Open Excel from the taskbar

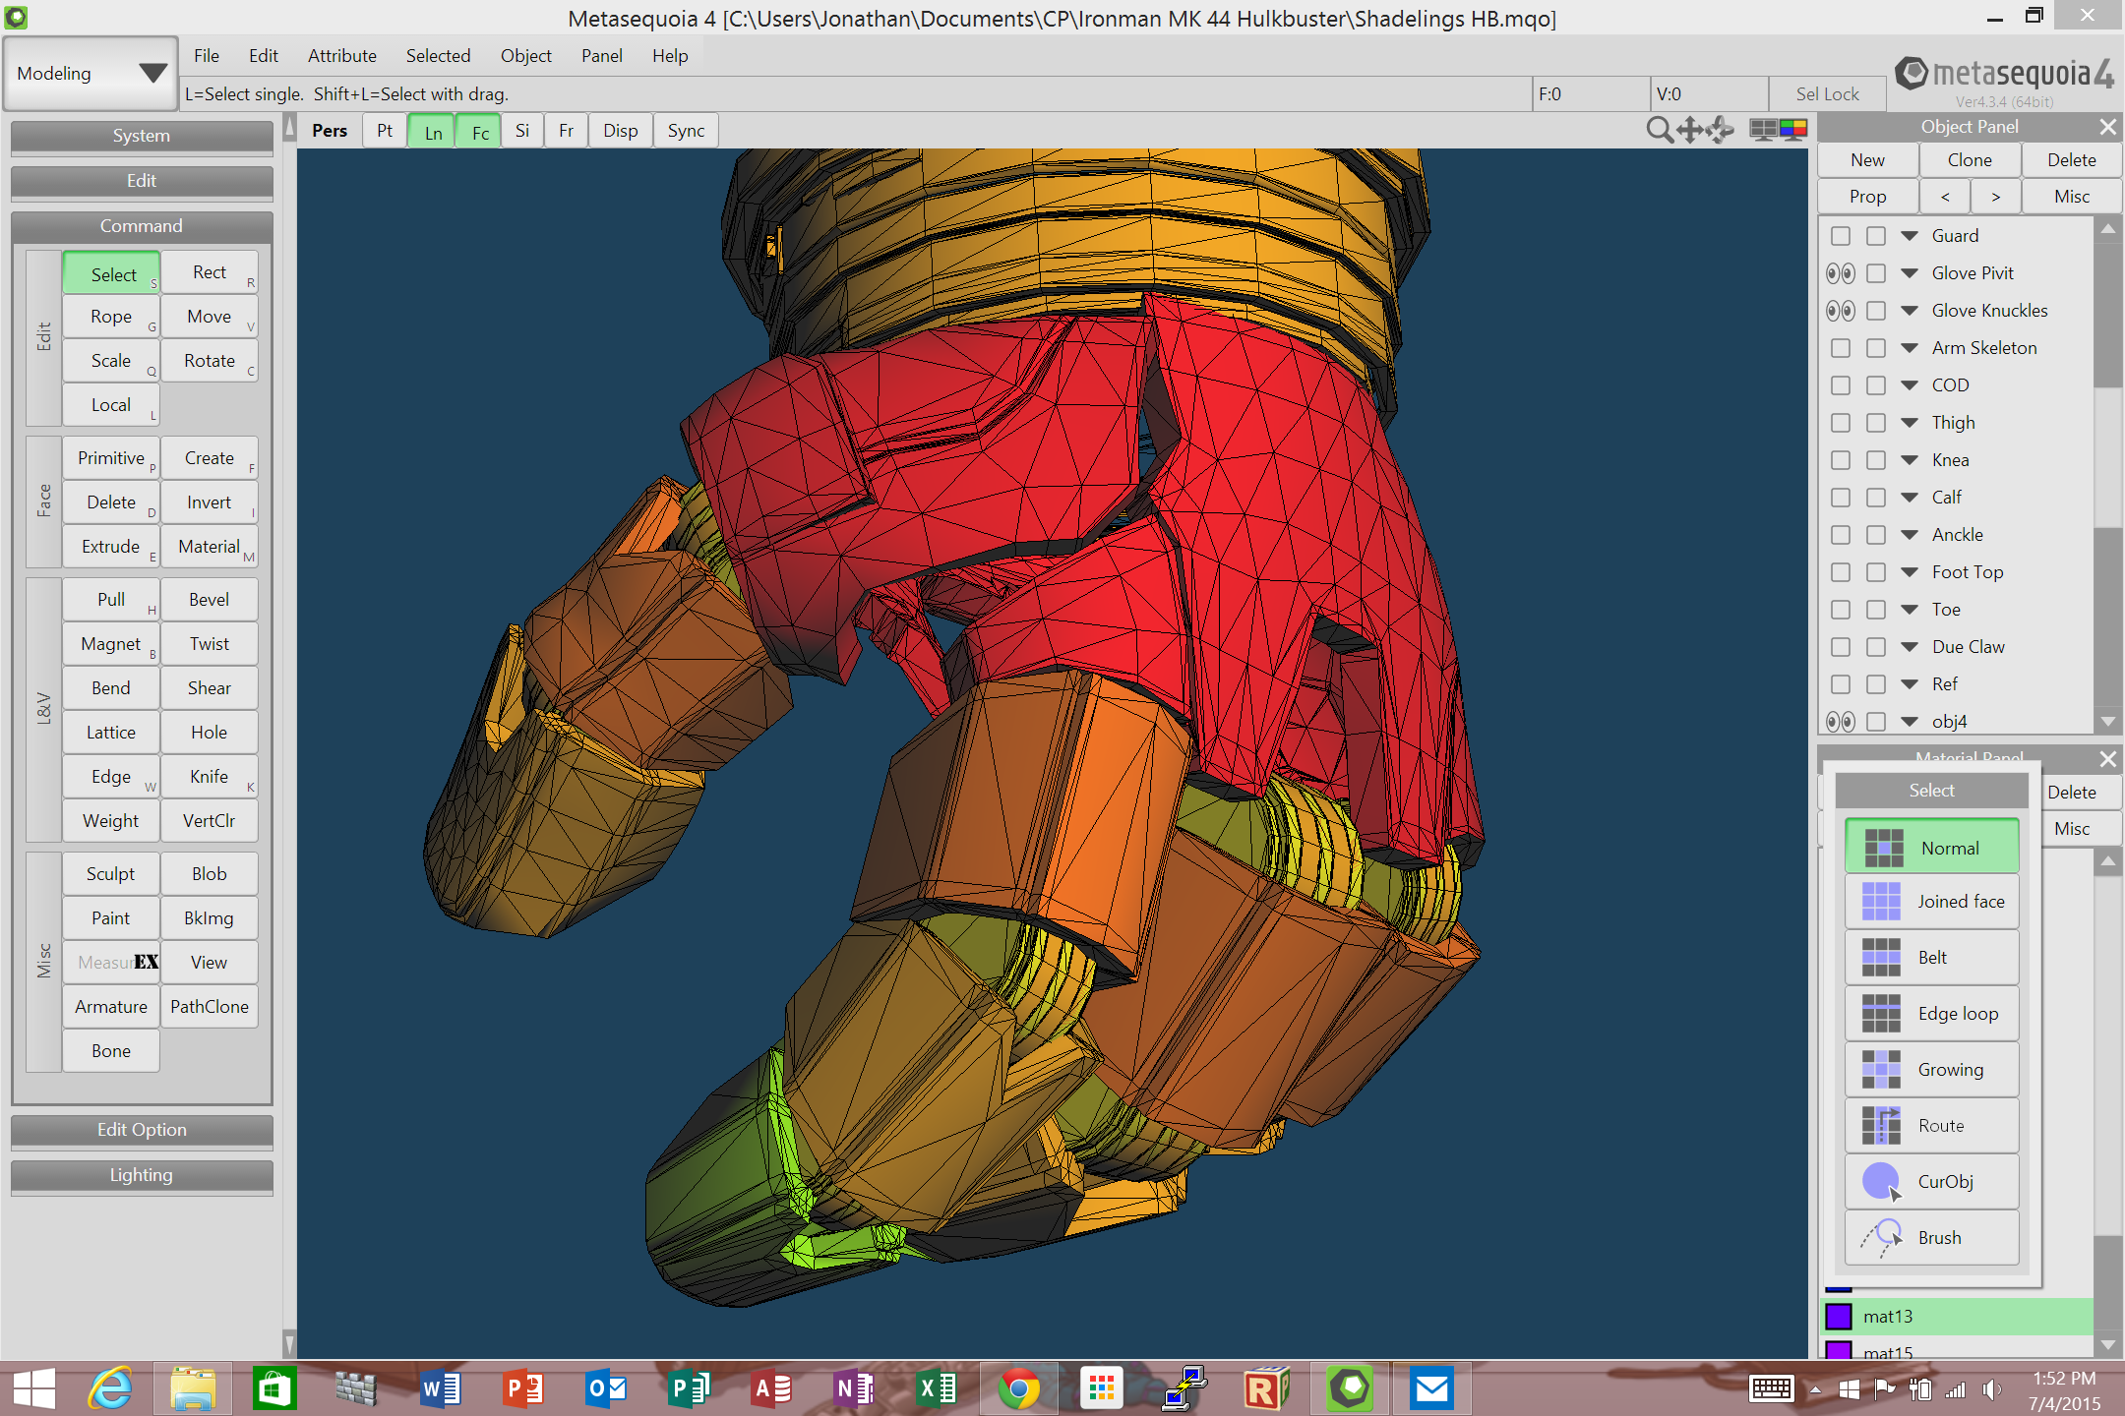coord(937,1388)
